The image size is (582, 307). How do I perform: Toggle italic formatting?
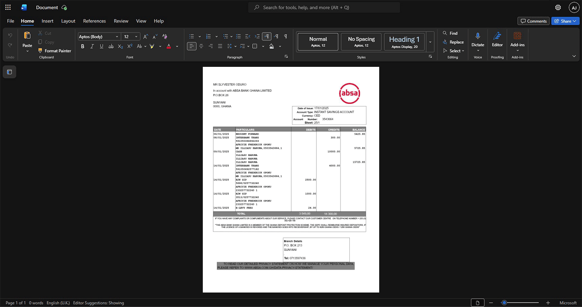[x=92, y=46]
